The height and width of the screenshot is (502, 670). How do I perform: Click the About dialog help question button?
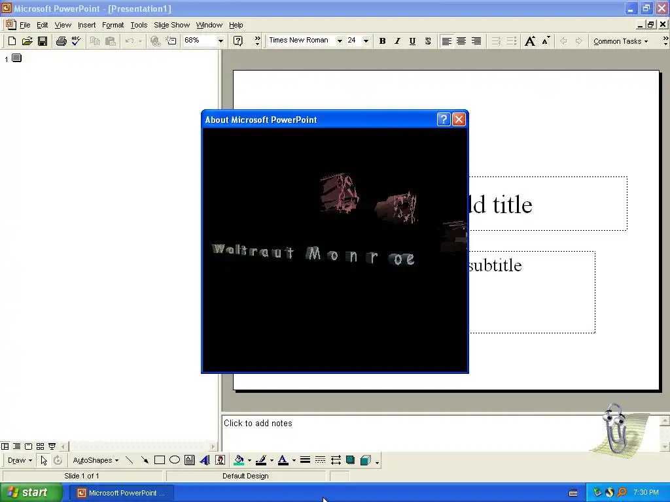coord(444,120)
